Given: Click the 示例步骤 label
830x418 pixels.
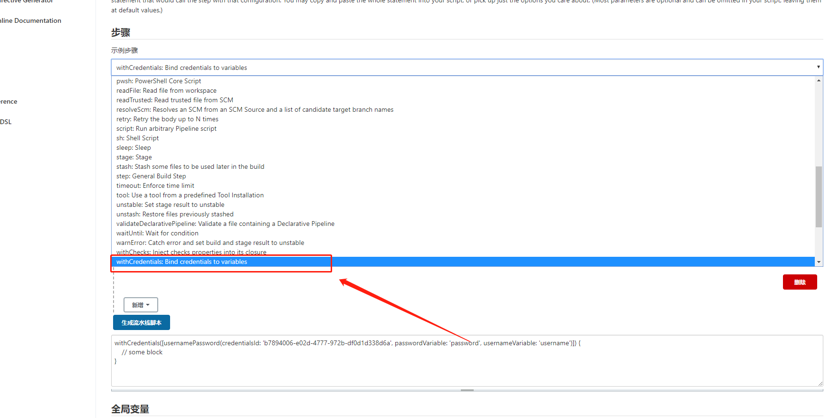Looking at the screenshot, I should (x=124, y=50).
